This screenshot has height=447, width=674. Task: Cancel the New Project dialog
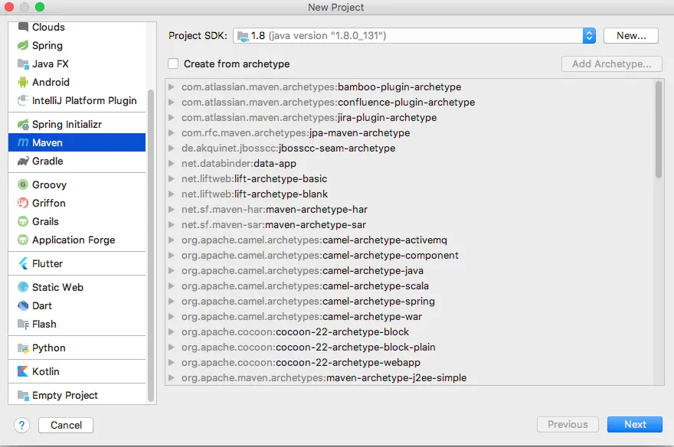66,425
